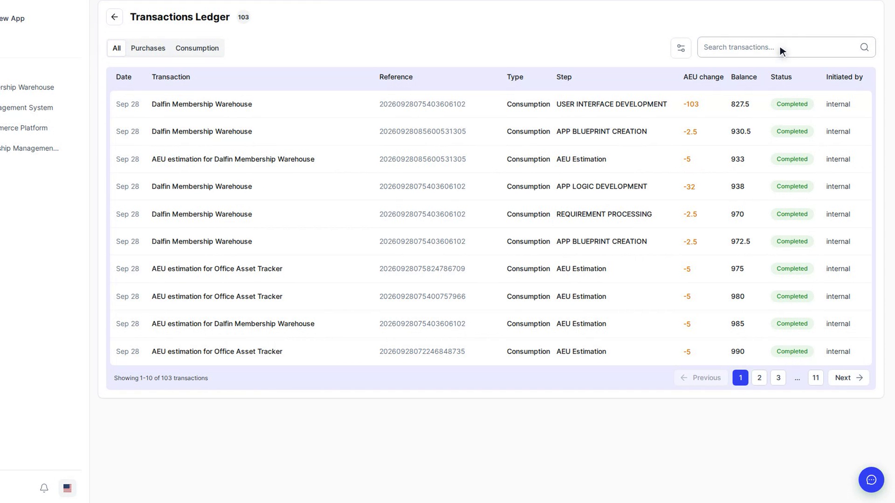Image resolution: width=895 pixels, height=503 pixels.
Task: Open agement System in sidebar
Action: [27, 108]
